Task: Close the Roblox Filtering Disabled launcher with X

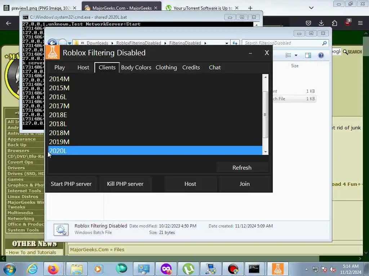Action: (267, 53)
